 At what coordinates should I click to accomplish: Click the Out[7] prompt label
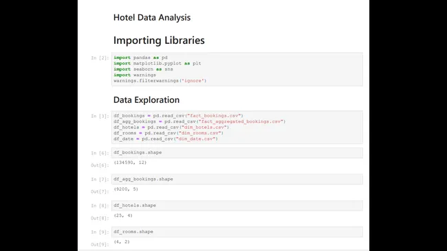(x=100, y=191)
